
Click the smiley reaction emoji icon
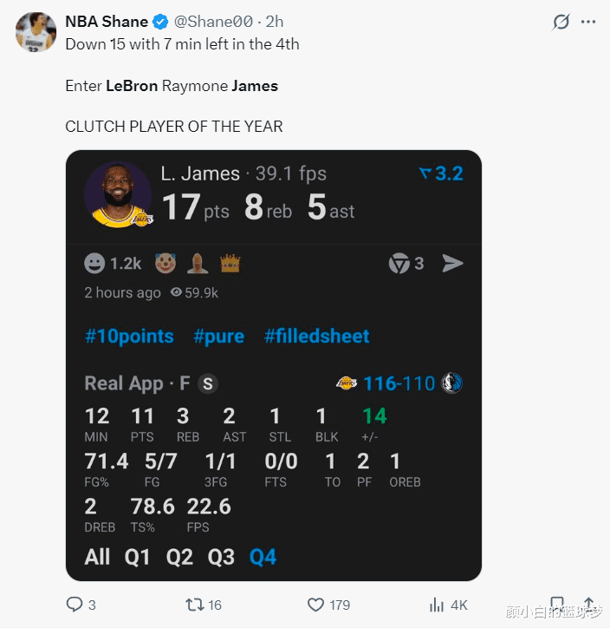94,263
